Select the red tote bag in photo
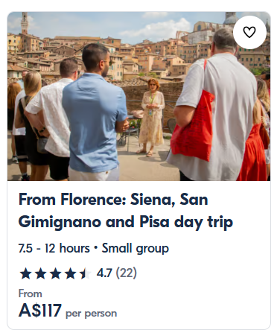The image size is (277, 330). click(x=193, y=121)
